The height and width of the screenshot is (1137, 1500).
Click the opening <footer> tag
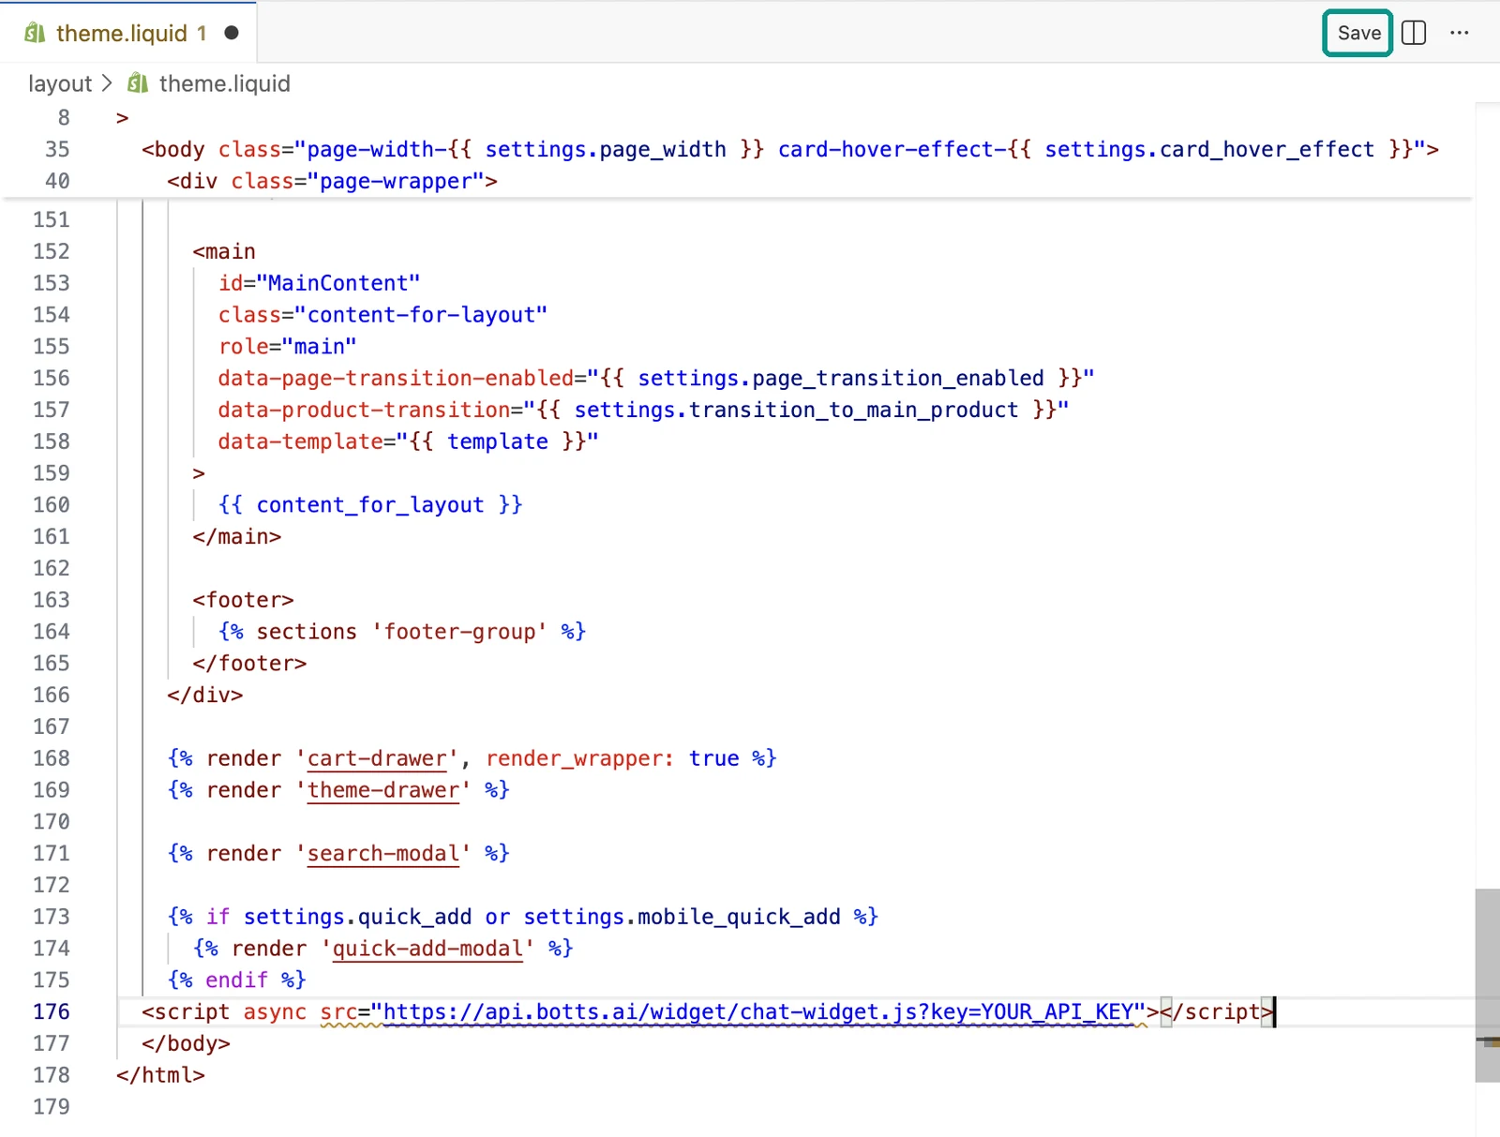pos(243,600)
